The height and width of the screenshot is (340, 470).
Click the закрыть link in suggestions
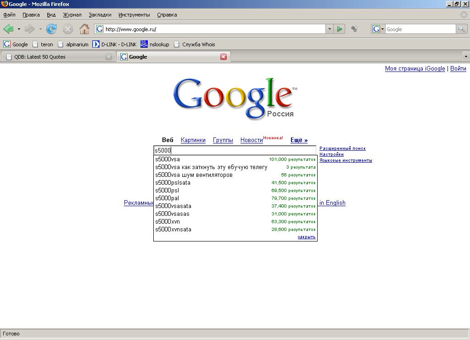tap(306, 237)
